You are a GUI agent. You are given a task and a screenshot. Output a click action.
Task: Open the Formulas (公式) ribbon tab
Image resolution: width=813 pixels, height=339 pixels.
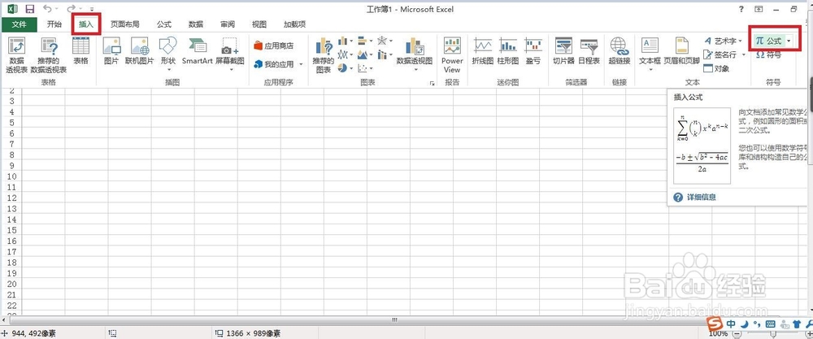(164, 24)
